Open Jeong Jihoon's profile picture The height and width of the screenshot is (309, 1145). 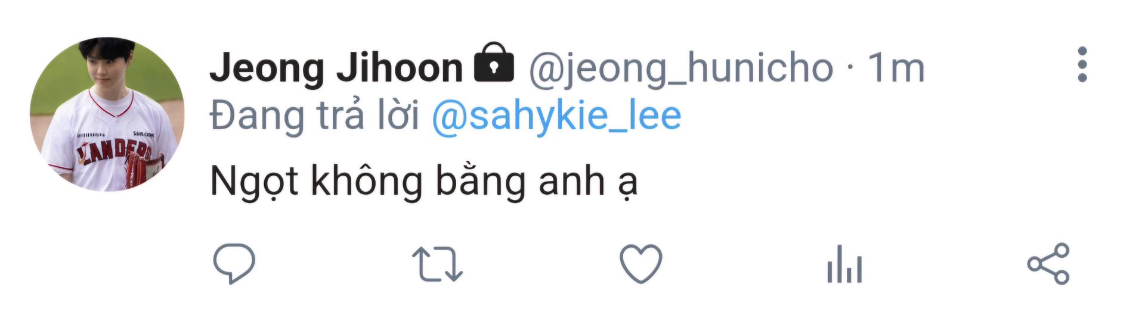(x=107, y=114)
